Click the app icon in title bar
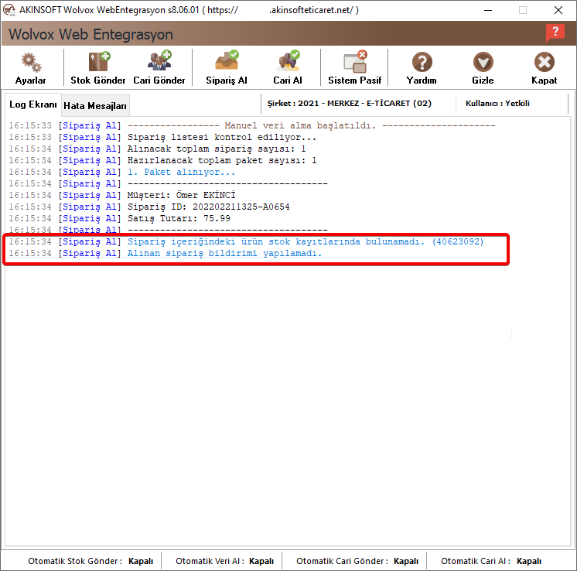The height and width of the screenshot is (571, 577). [9, 10]
